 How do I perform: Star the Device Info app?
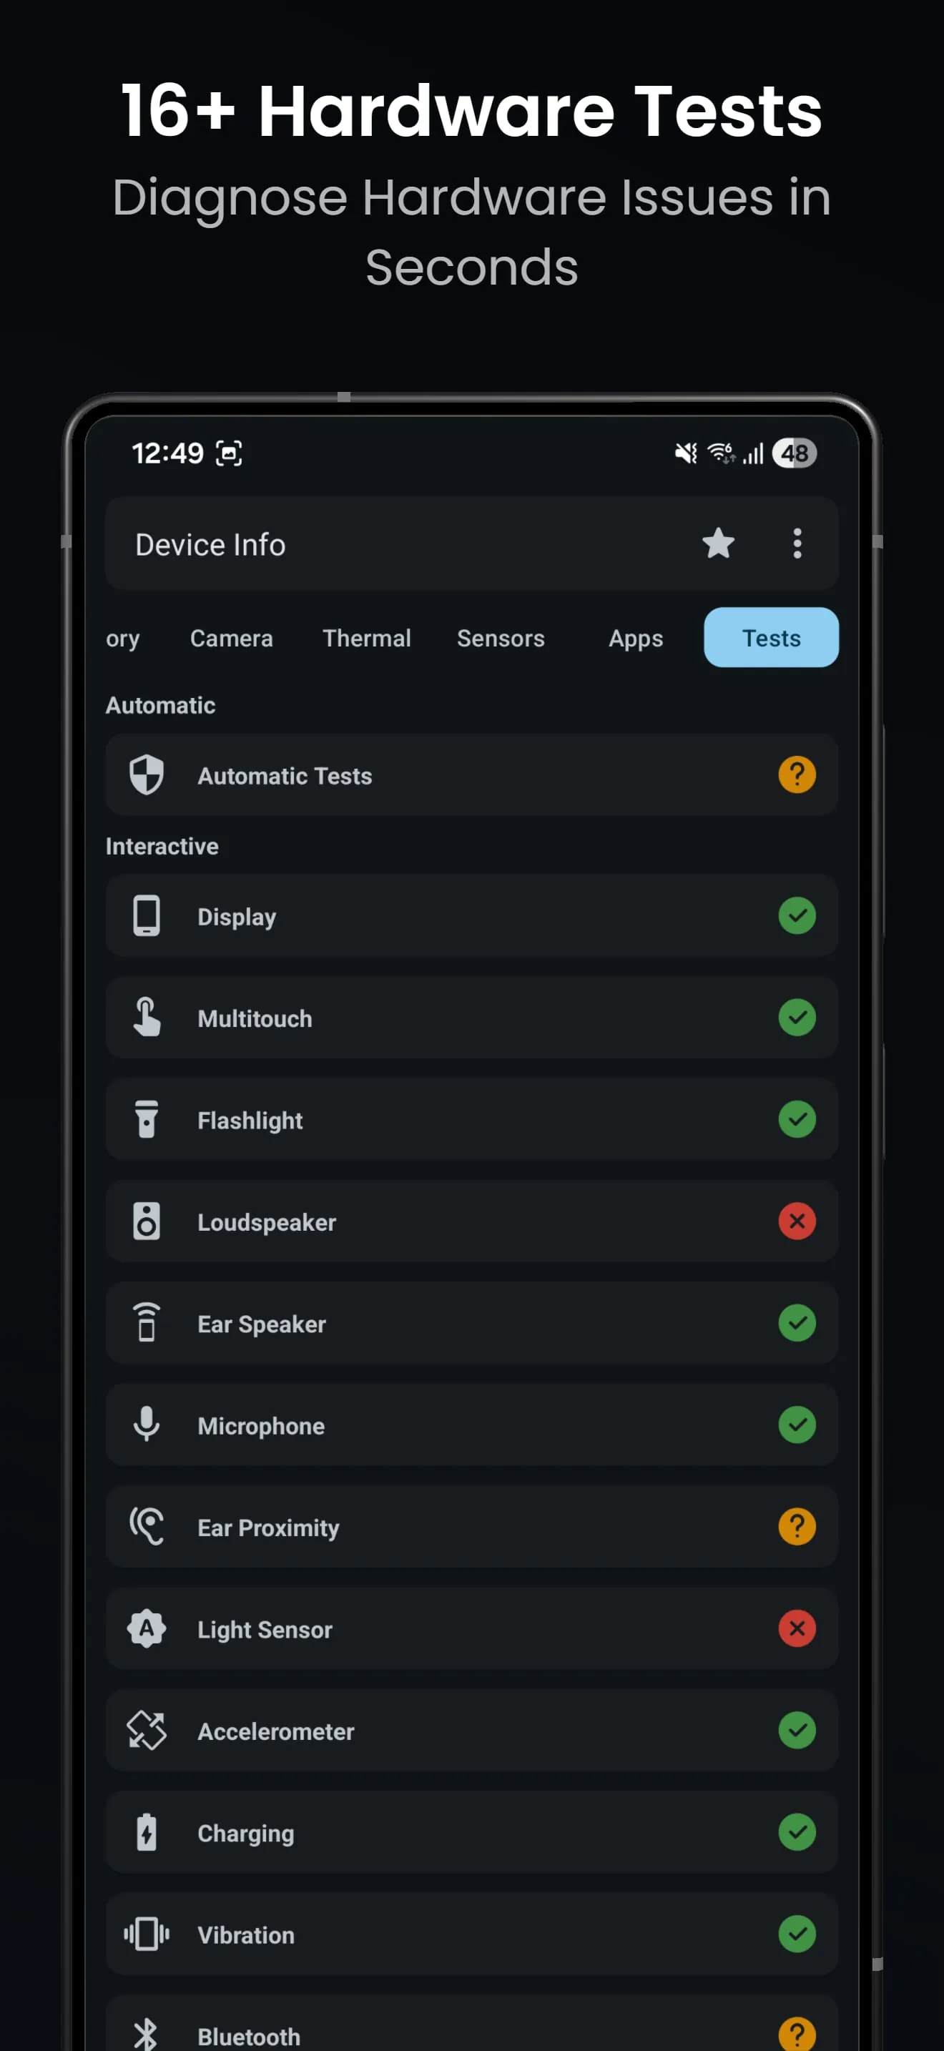719,544
